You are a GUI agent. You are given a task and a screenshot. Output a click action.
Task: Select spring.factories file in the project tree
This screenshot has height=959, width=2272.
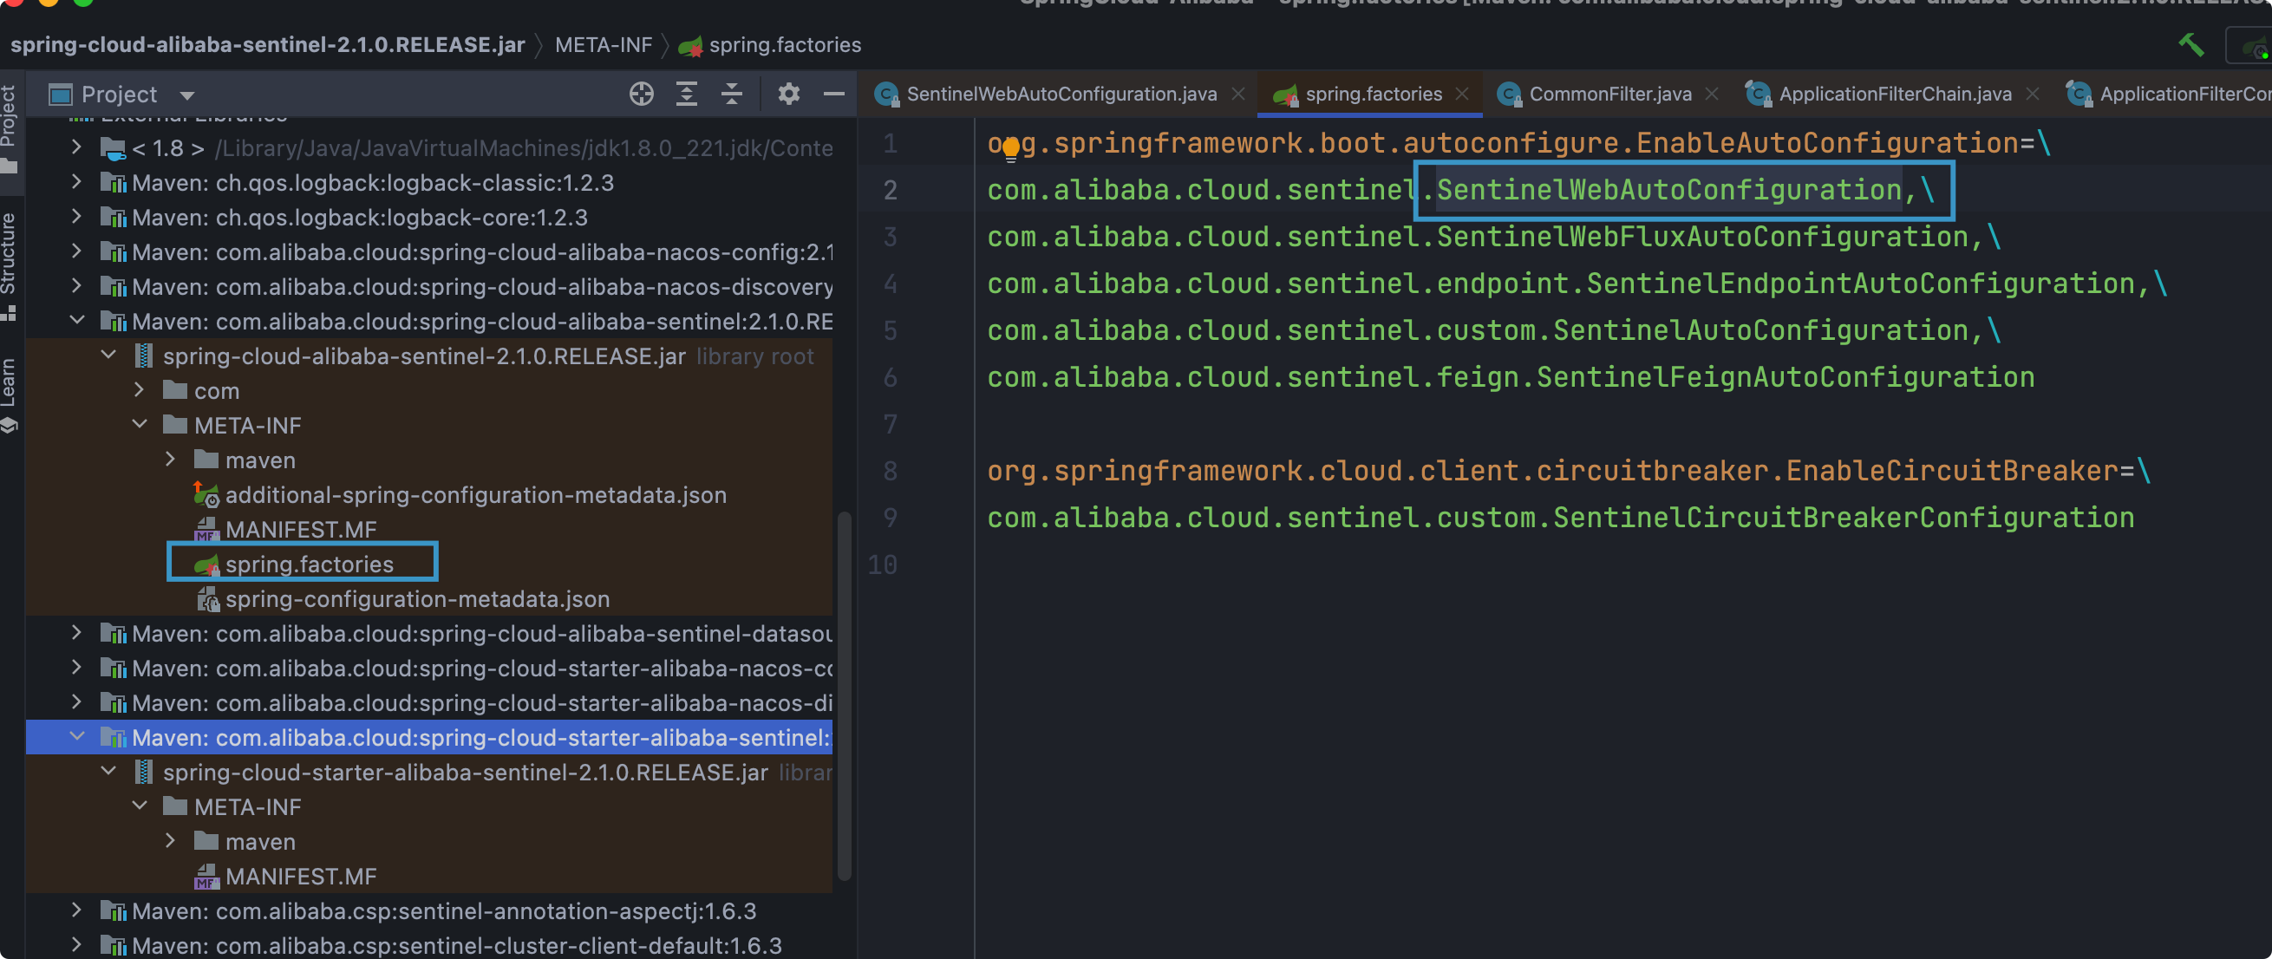[309, 564]
